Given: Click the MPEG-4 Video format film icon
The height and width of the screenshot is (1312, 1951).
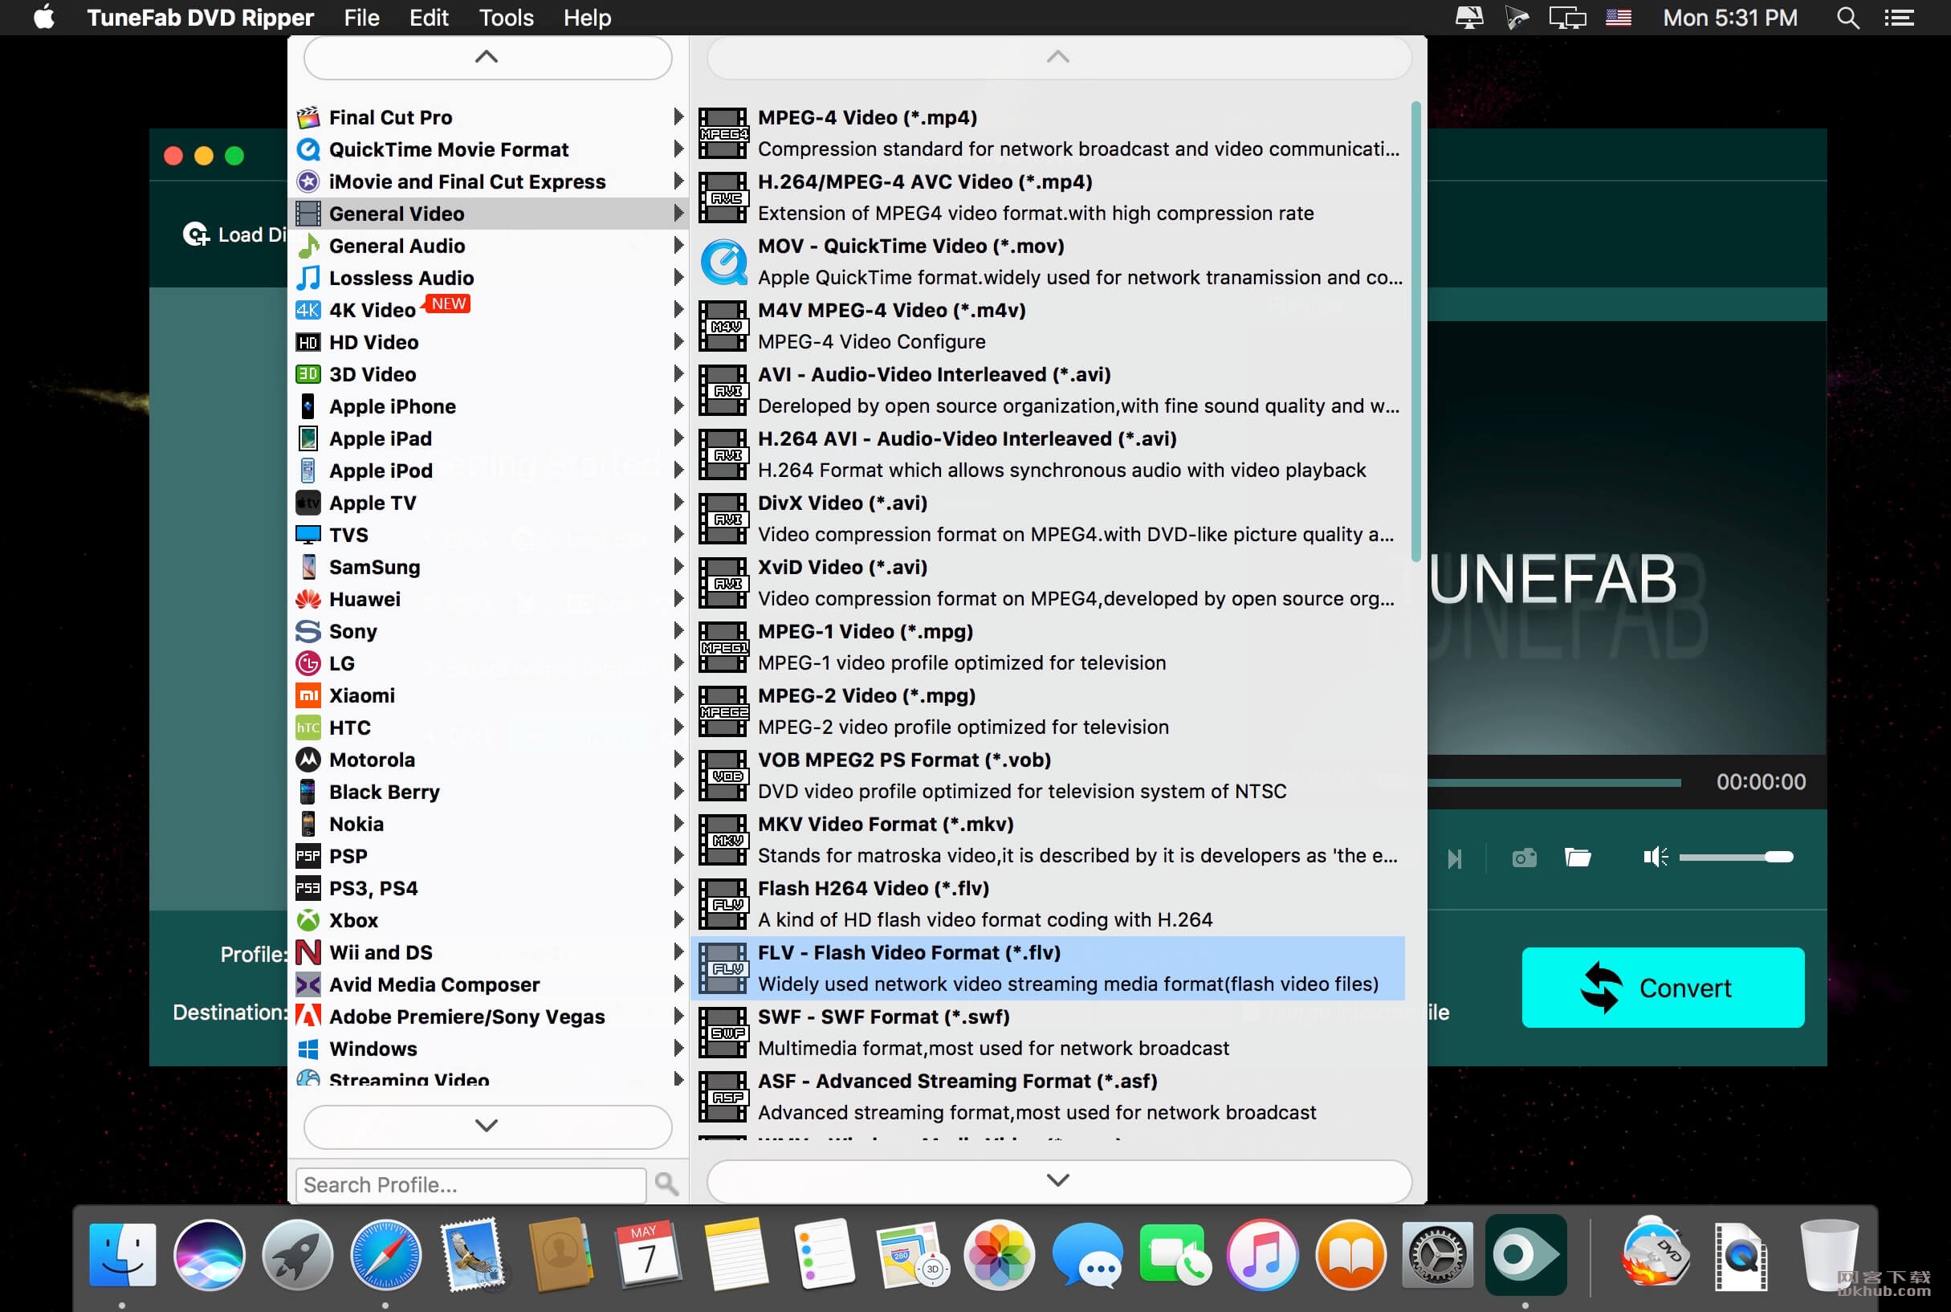Looking at the screenshot, I should pyautogui.click(x=723, y=133).
